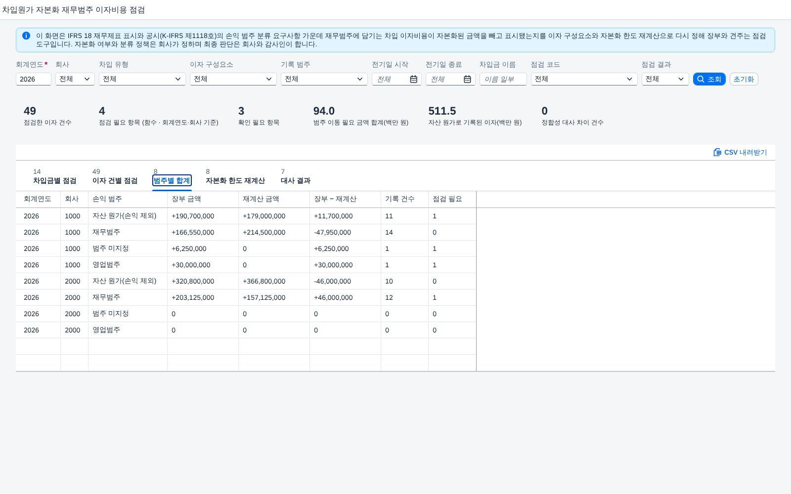Screen dimensions: 791x494
Task: Click the +366,800,000 재계산 금액 cell
Action: (274, 281)
